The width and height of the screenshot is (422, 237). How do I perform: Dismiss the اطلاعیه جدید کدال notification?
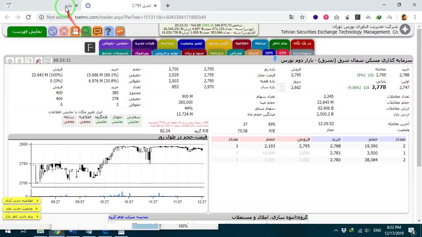37,200
